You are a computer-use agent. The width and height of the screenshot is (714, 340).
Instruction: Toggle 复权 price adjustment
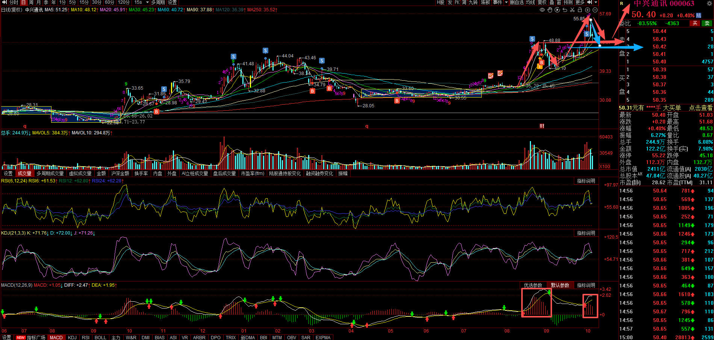click(542, 2)
